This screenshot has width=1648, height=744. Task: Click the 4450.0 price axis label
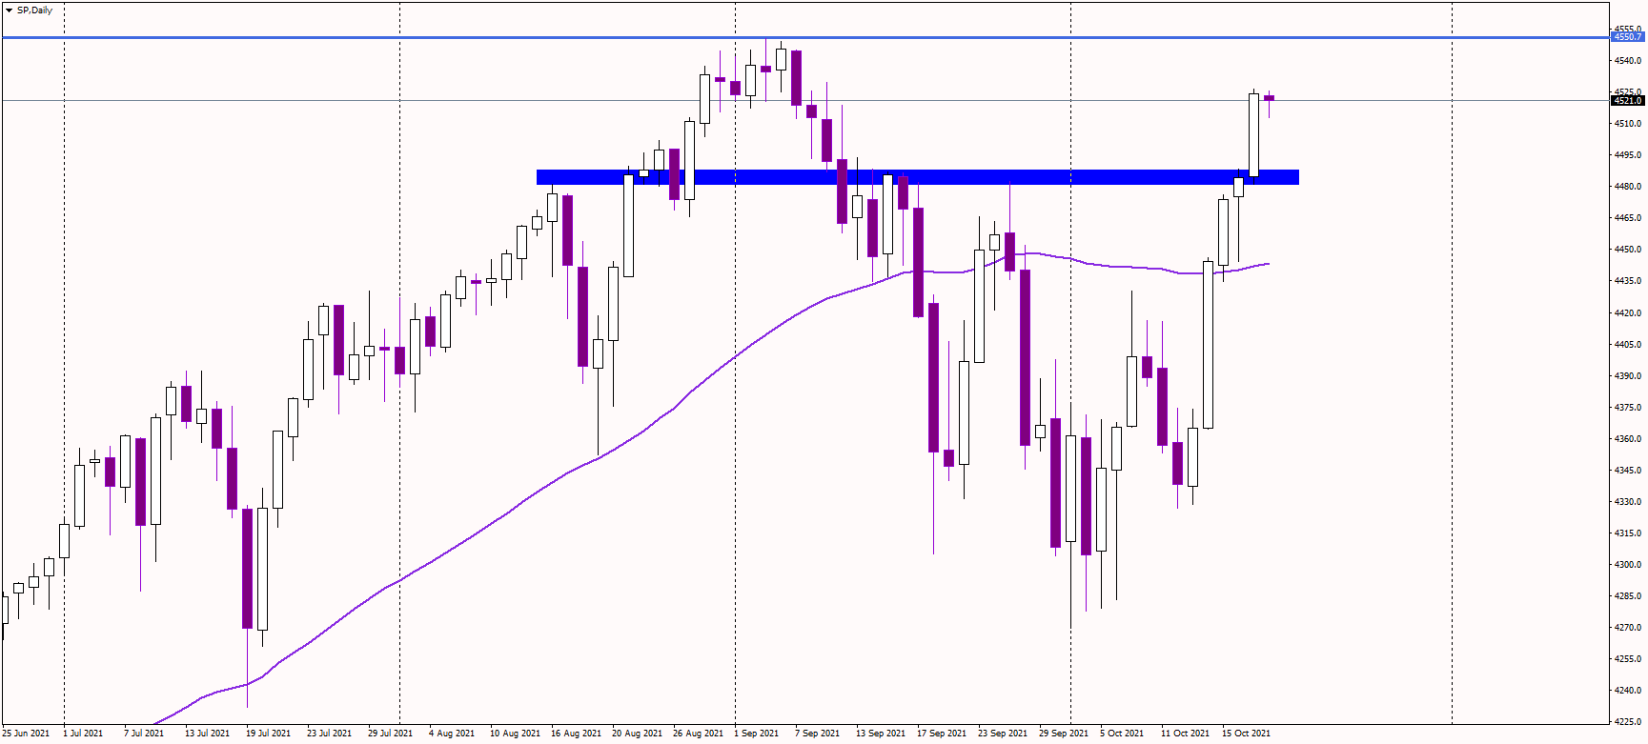[x=1628, y=250]
